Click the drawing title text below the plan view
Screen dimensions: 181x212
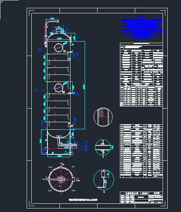click(x=83, y=200)
